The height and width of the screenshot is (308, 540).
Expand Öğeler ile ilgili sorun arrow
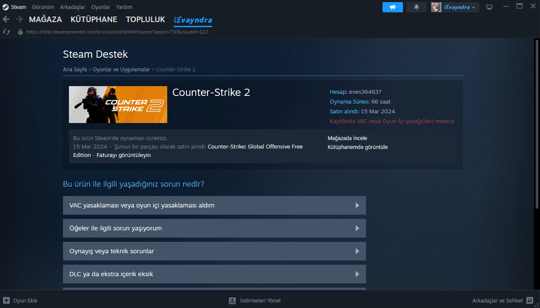point(357,228)
